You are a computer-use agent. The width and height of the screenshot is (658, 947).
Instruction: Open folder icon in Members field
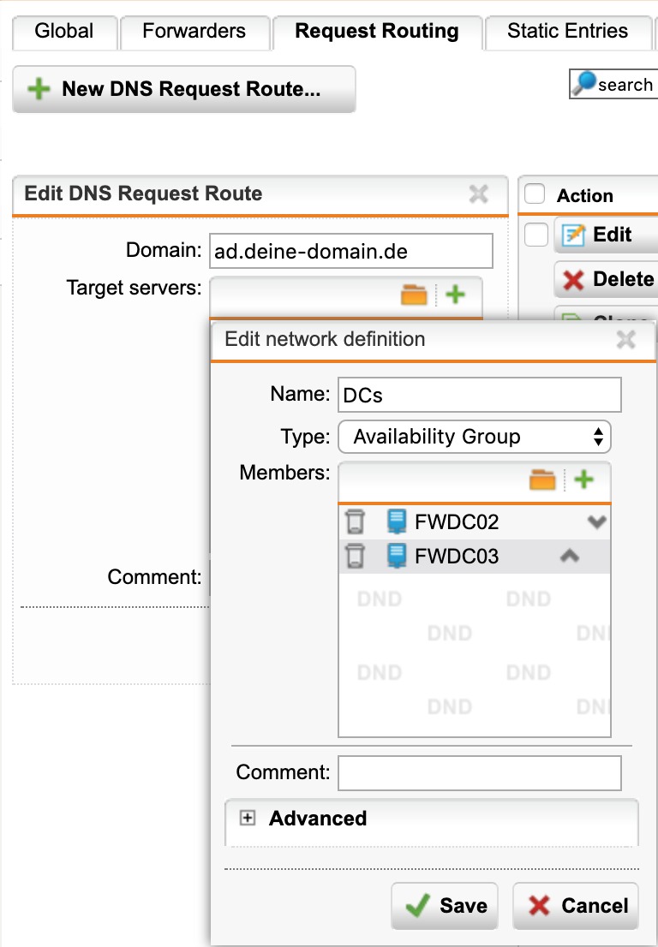pos(542,480)
